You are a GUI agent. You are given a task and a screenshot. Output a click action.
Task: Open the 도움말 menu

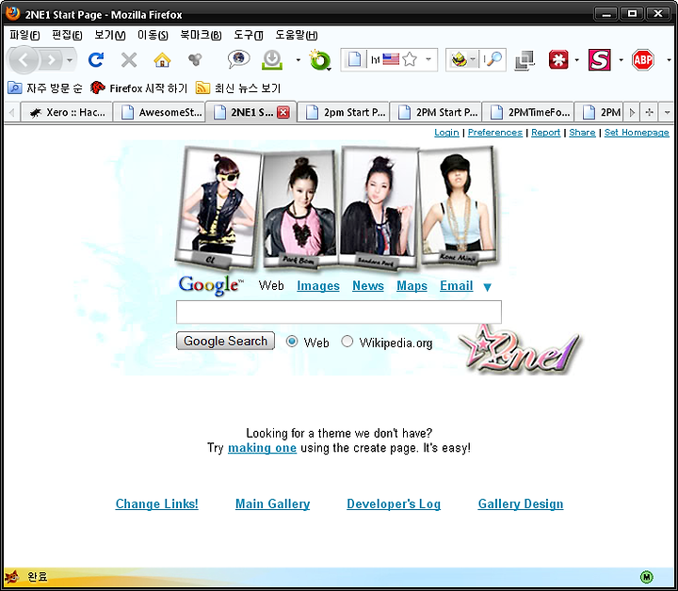(x=297, y=35)
